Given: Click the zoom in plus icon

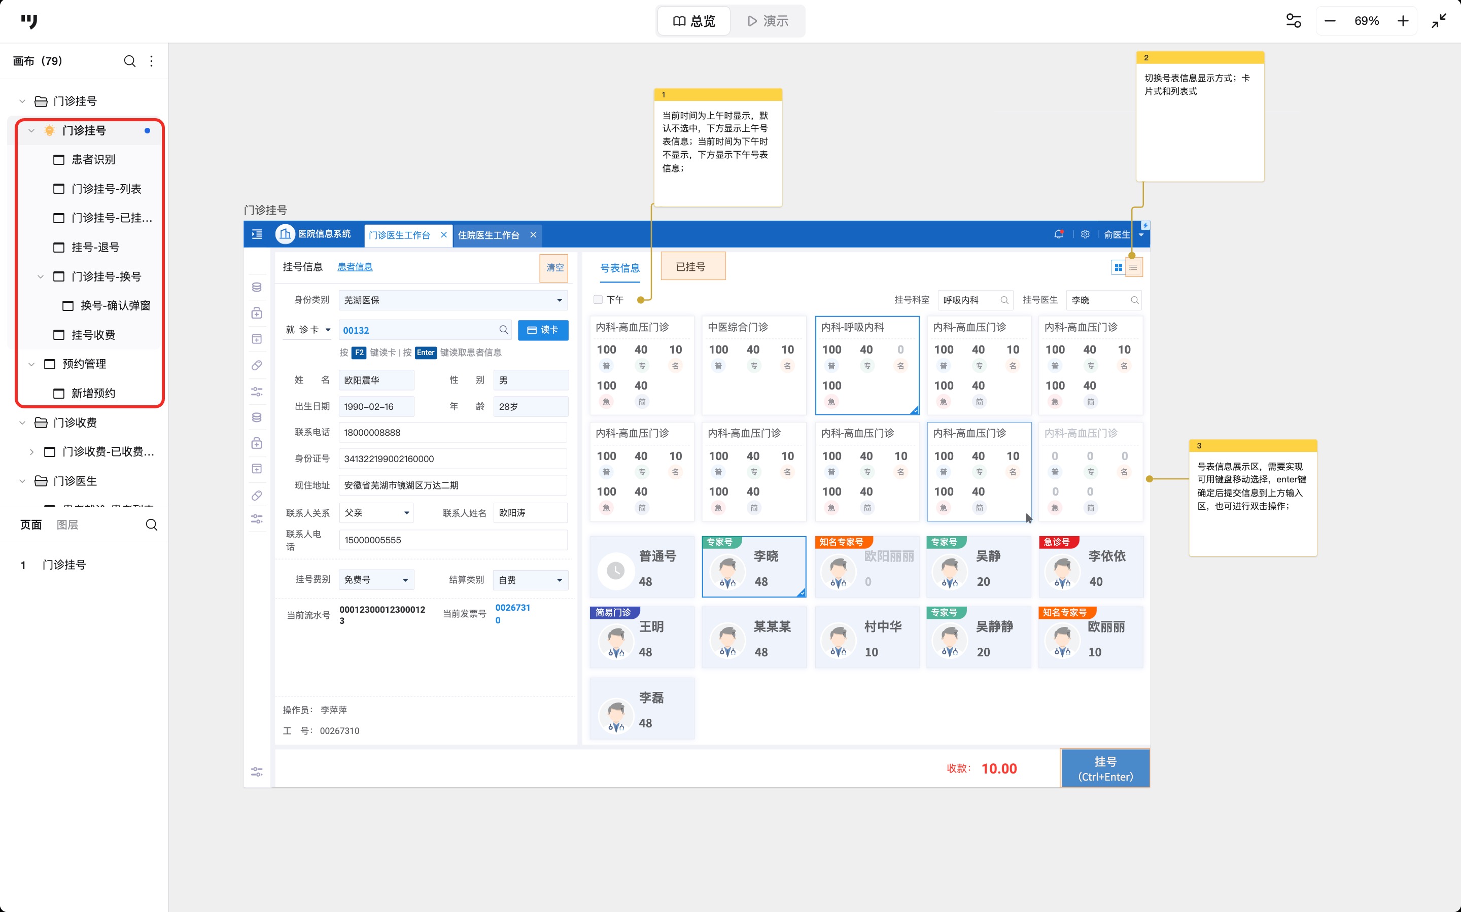Looking at the screenshot, I should pos(1403,21).
